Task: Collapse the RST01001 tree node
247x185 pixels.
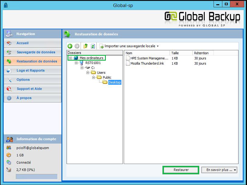Action: tap(76, 63)
